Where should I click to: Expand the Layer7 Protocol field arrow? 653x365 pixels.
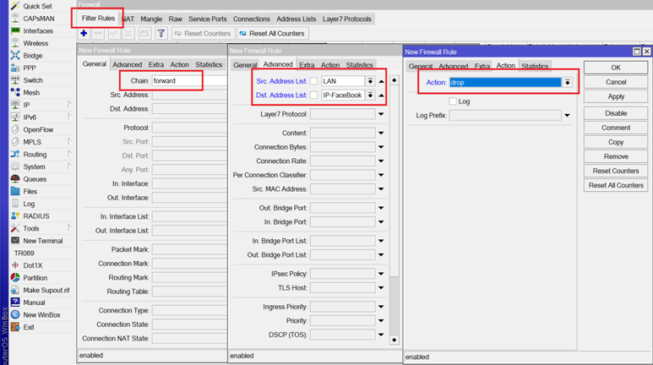[381, 115]
